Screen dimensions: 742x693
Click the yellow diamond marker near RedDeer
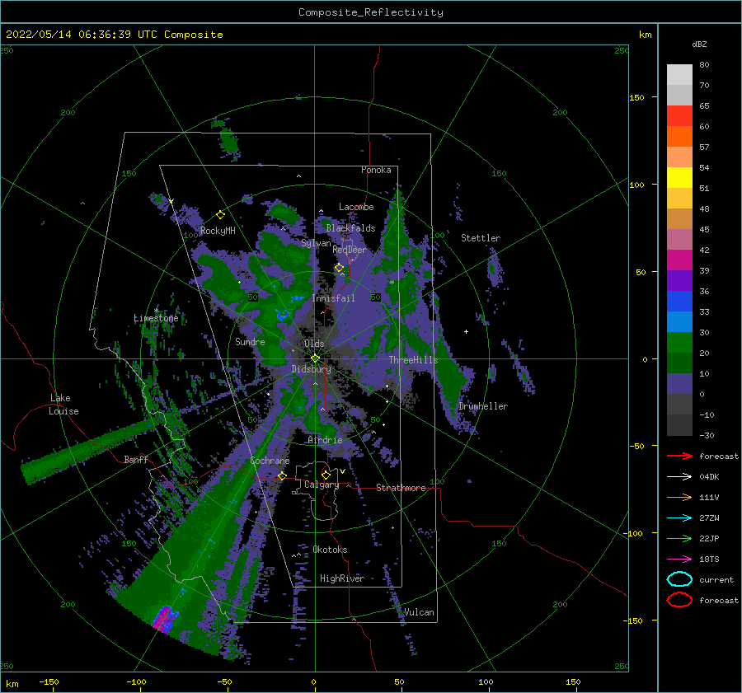[x=339, y=268]
